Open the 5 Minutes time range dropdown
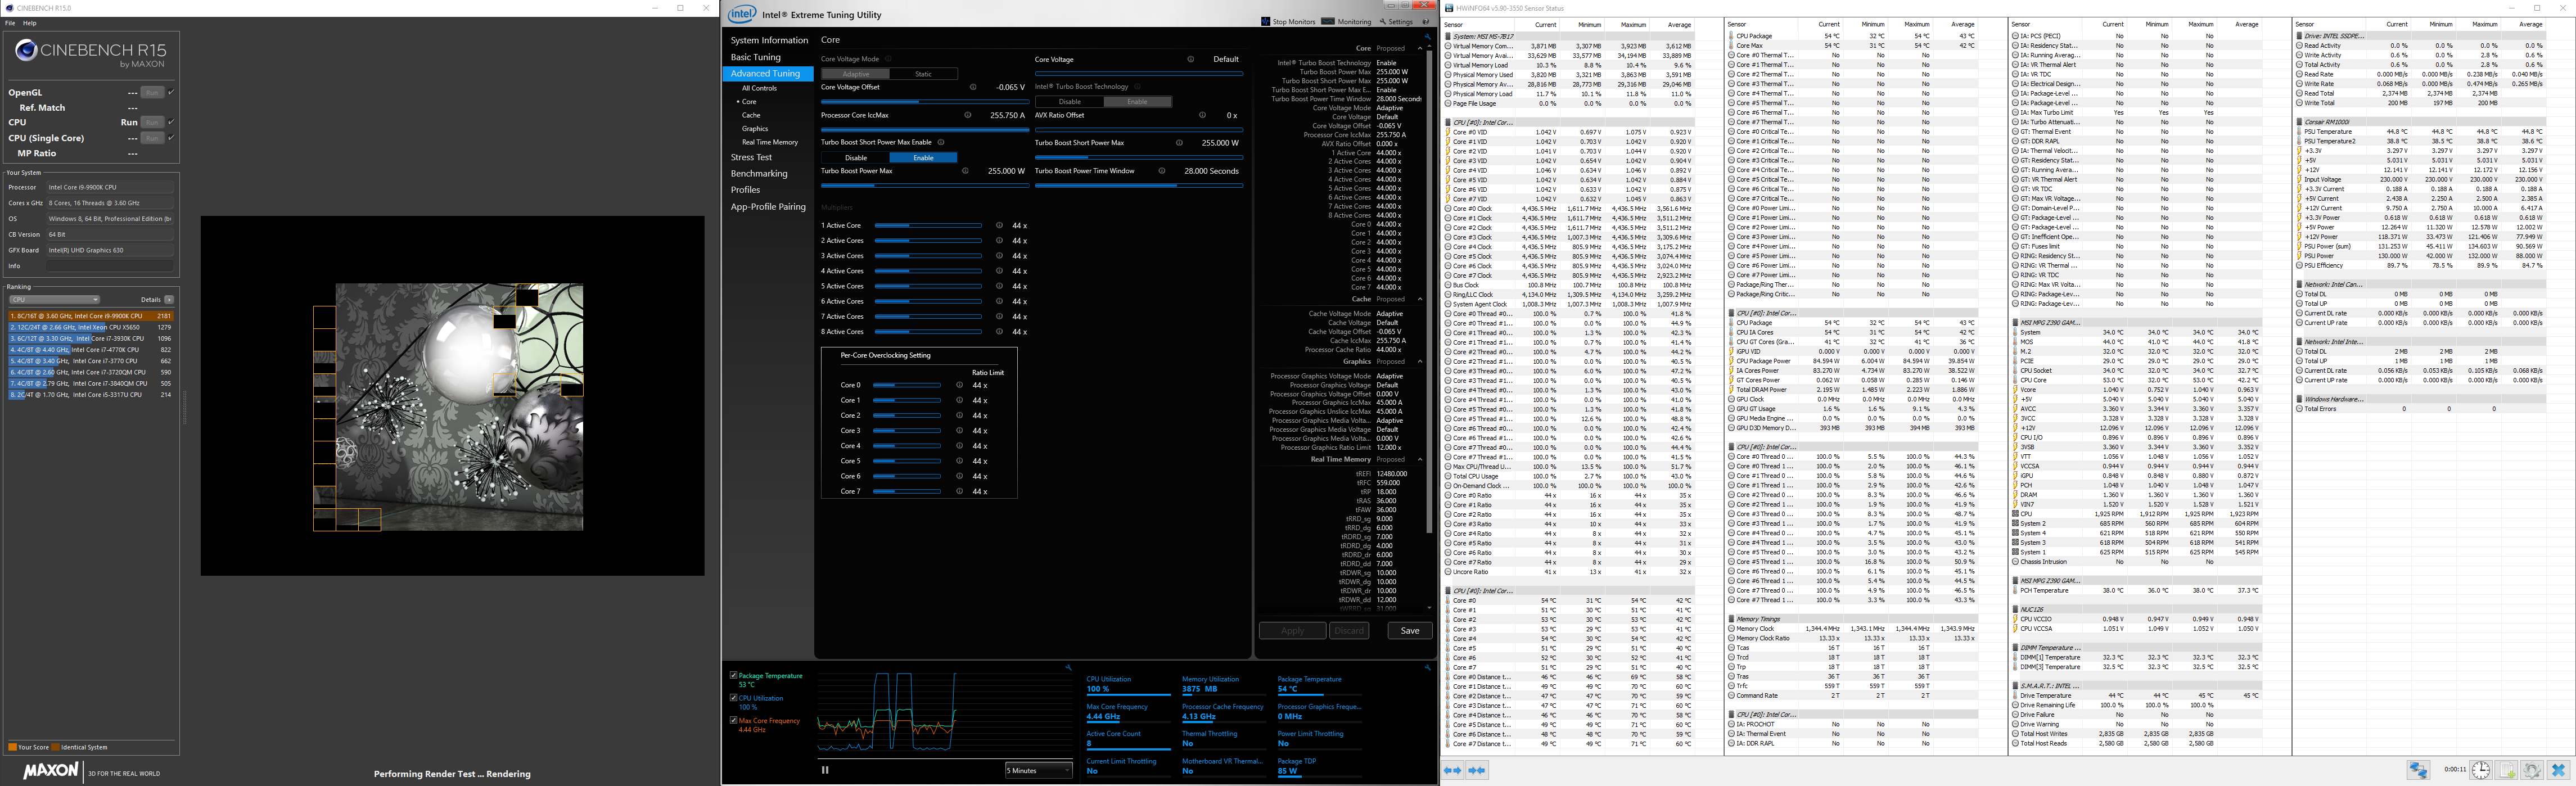2576x786 pixels. pyautogui.click(x=1038, y=770)
